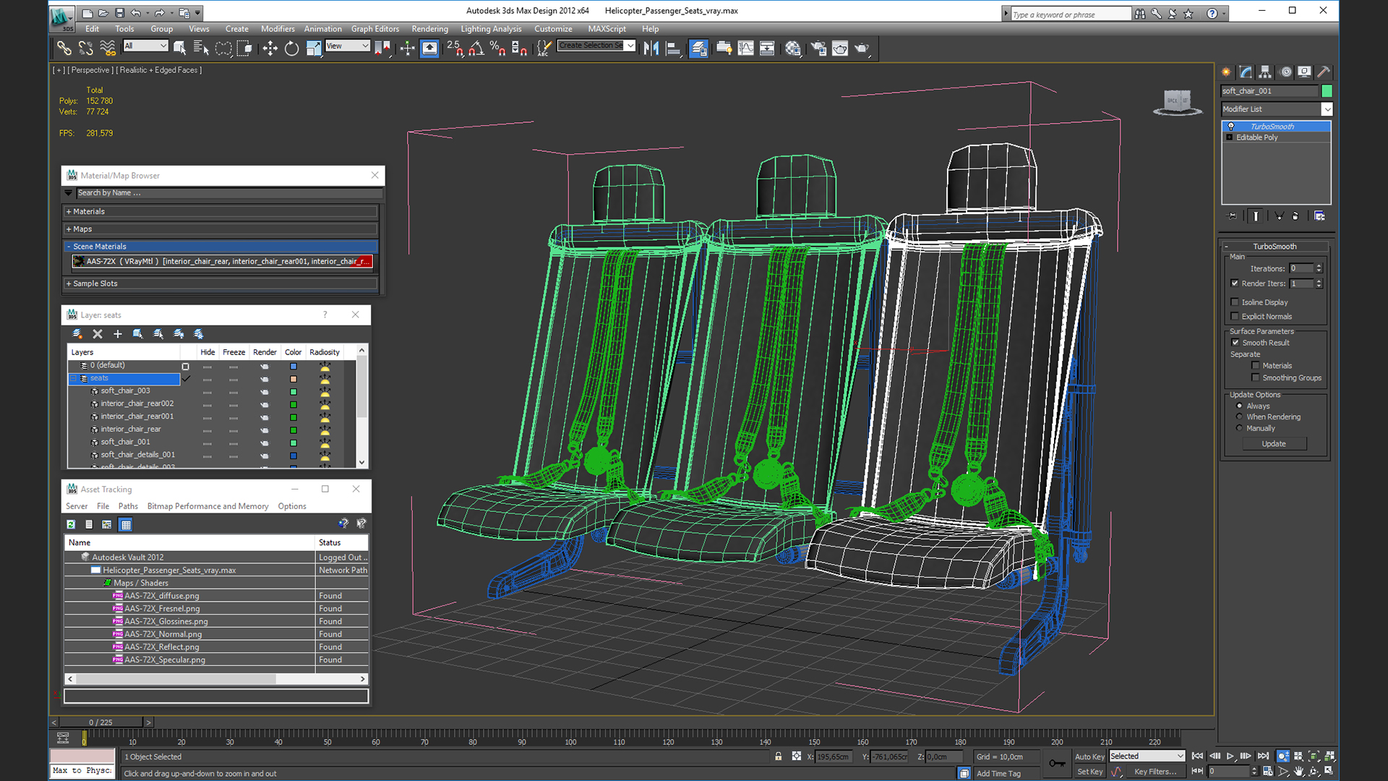Toggle the Selection Lock padlock icon

click(x=778, y=756)
